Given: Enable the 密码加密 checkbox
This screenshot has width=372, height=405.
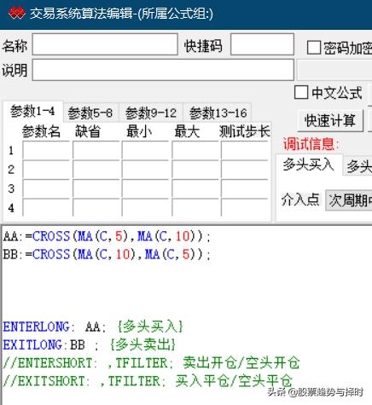Looking at the screenshot, I should point(314,48).
